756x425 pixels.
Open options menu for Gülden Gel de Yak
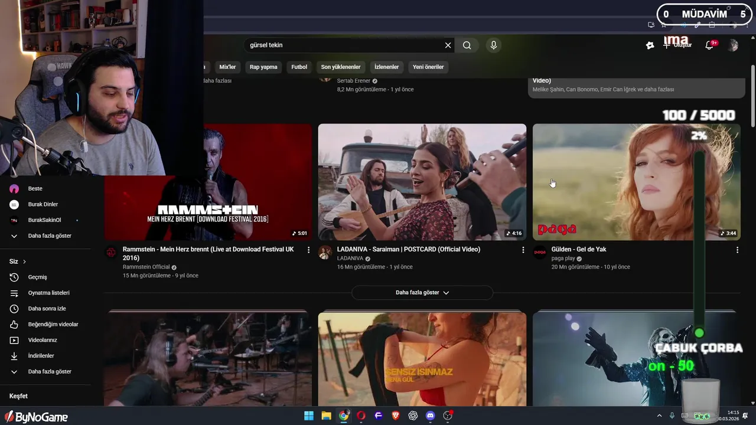point(737,250)
